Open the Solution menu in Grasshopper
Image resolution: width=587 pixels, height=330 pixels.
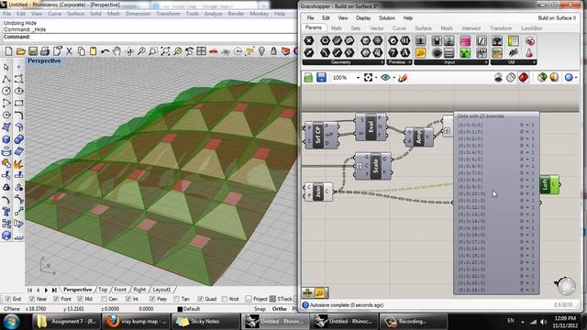(387, 18)
